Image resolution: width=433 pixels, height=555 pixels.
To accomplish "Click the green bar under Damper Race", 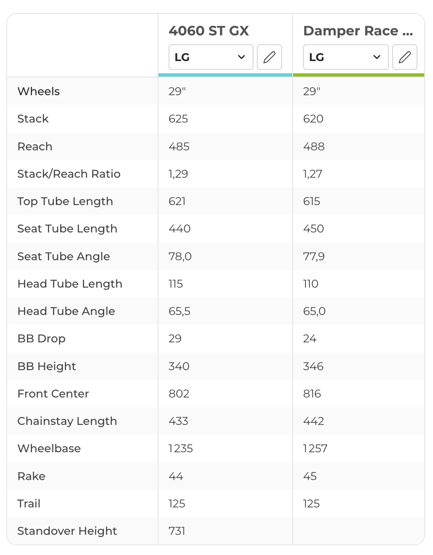I will click(x=358, y=75).
